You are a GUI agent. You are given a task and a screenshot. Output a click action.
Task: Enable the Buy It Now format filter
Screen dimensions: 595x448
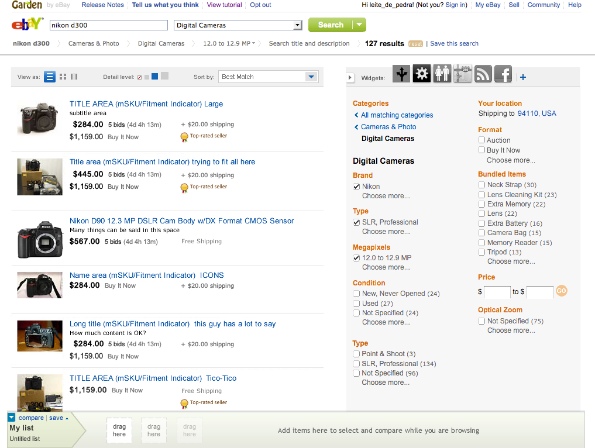pos(481,150)
